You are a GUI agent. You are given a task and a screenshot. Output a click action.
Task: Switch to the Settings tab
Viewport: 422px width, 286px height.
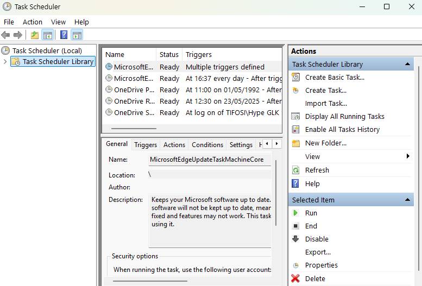241,145
